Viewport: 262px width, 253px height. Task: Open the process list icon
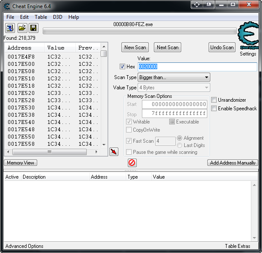point(10,28)
